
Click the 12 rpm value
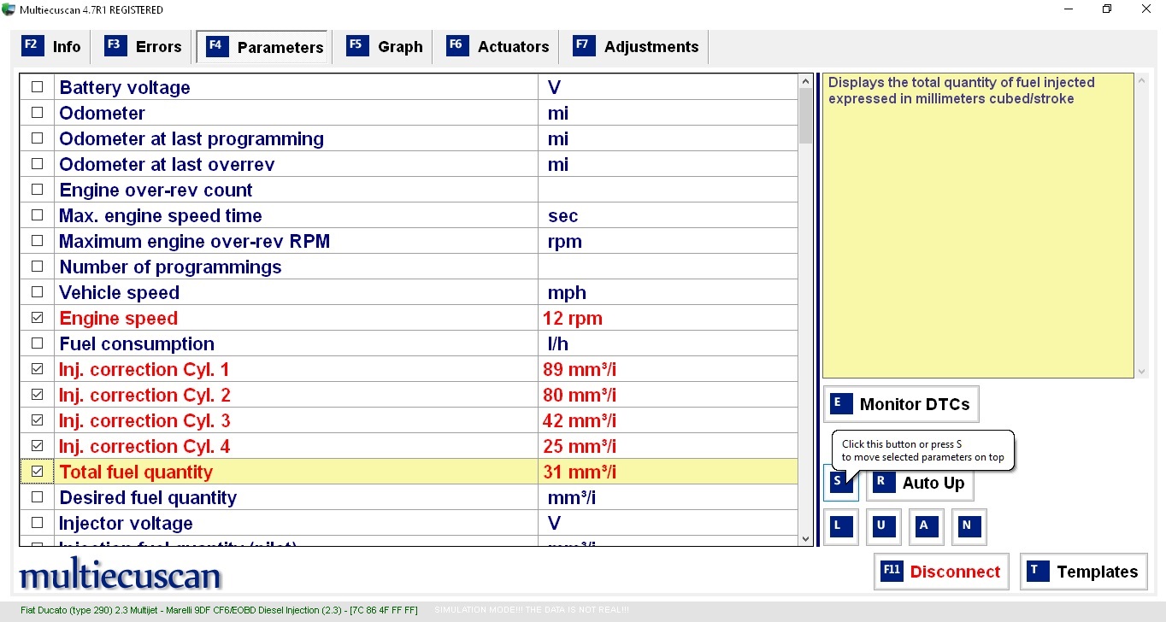coord(573,318)
